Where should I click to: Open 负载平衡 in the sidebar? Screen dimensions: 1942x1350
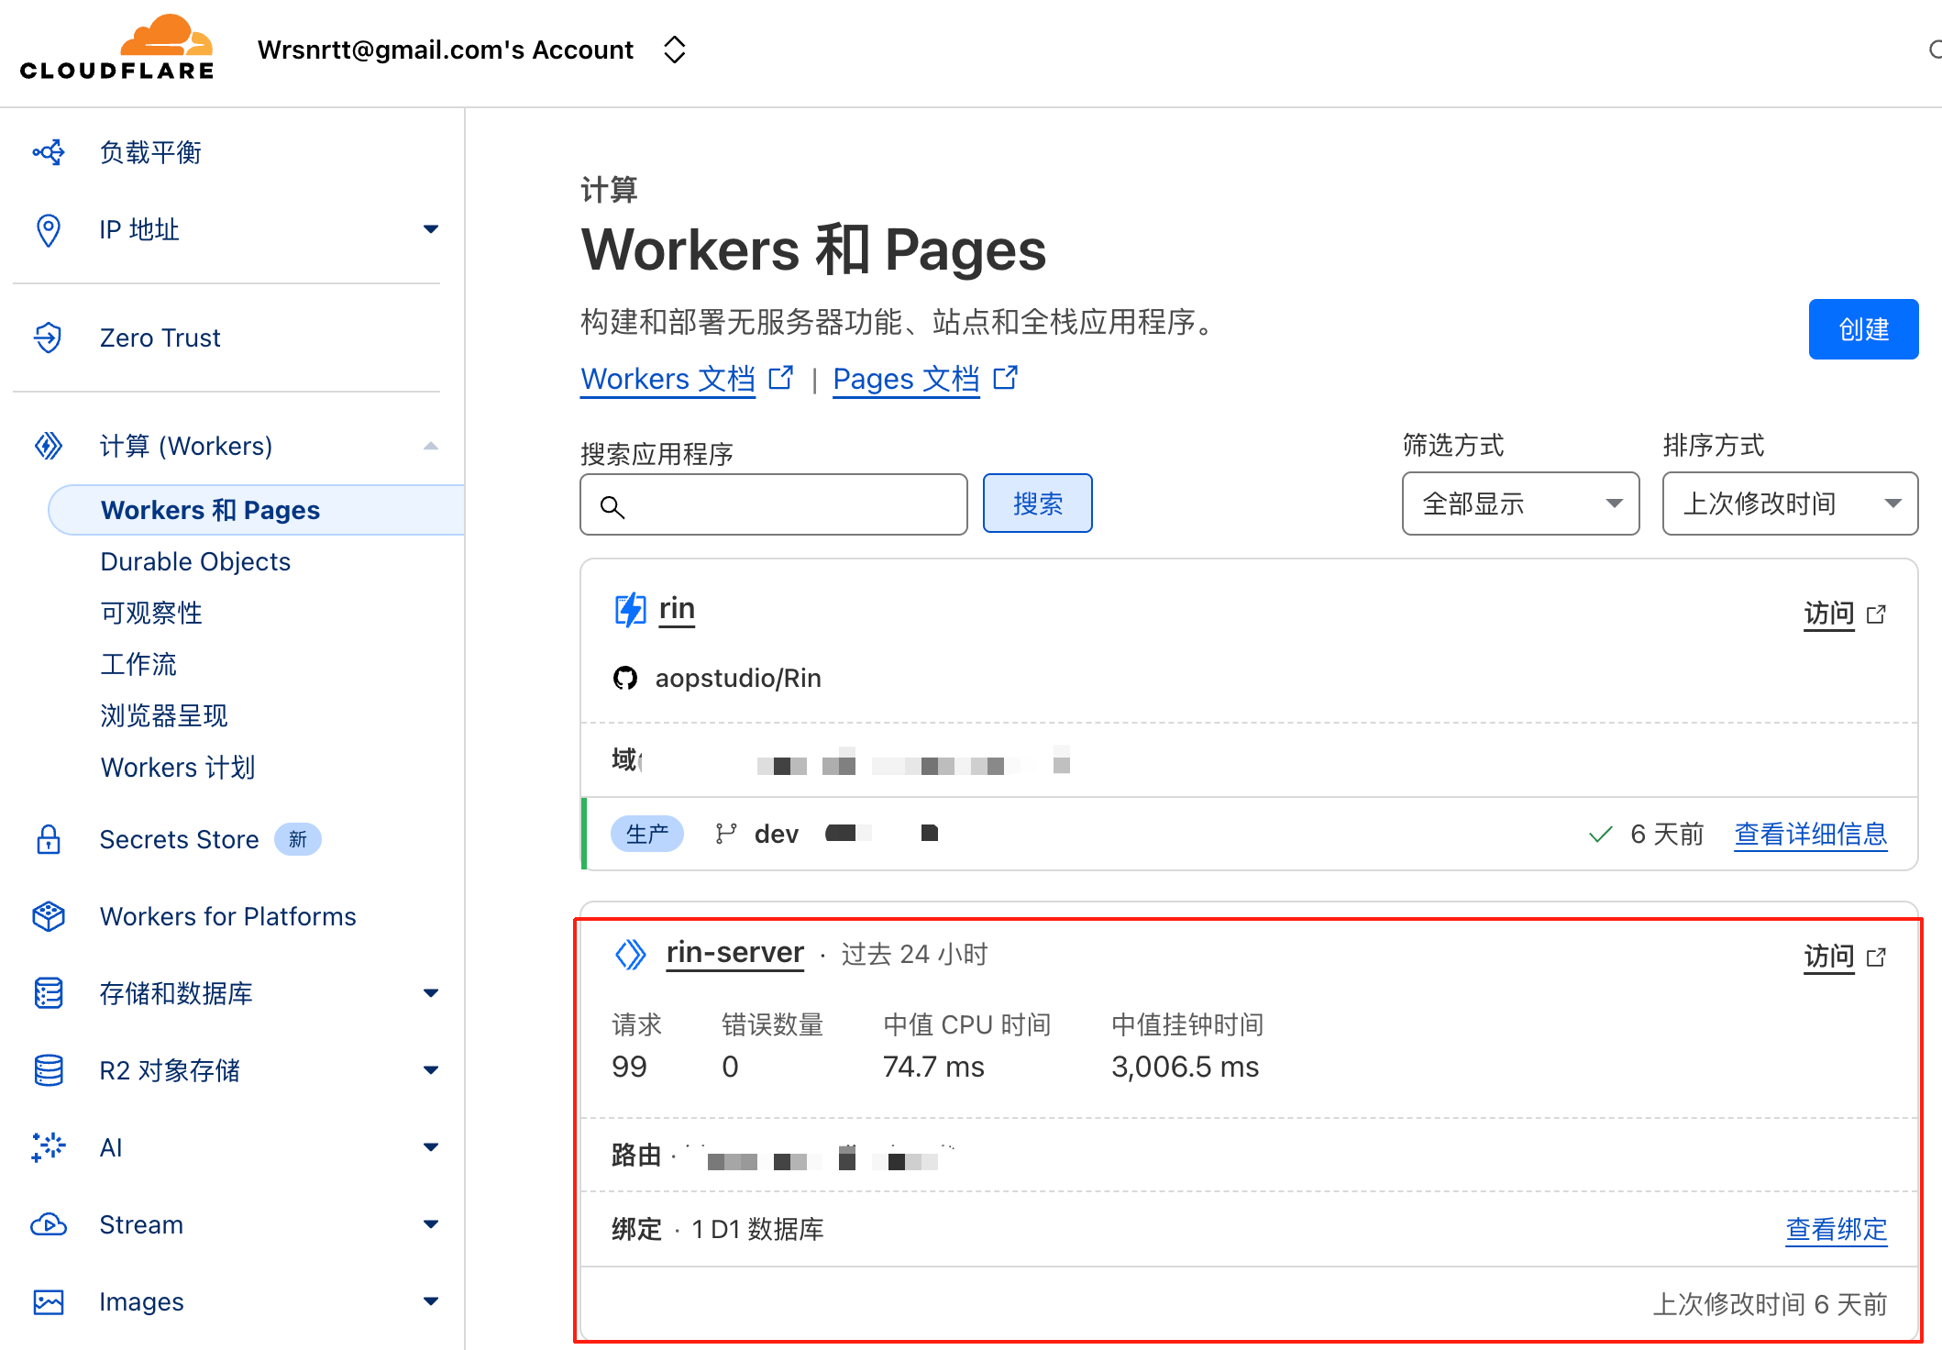pos(150,152)
